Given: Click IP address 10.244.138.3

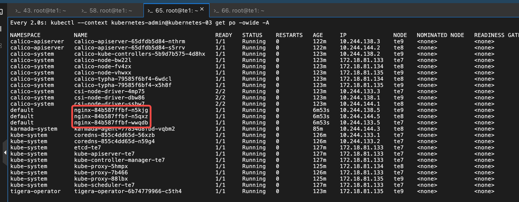Looking at the screenshot, I should coord(360,41).
